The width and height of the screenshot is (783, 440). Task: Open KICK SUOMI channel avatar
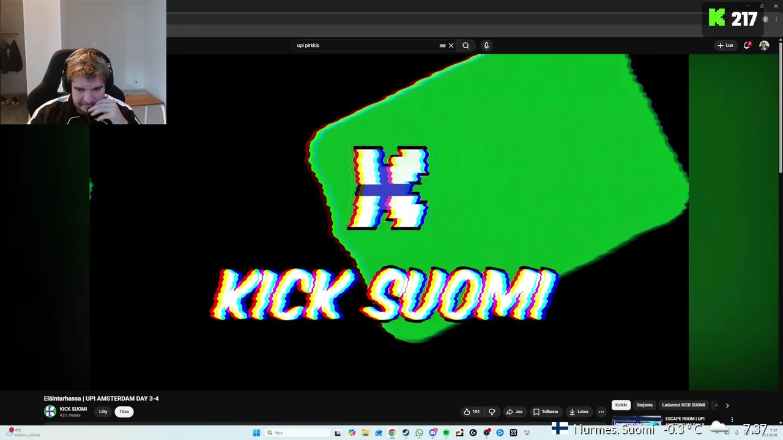point(50,411)
